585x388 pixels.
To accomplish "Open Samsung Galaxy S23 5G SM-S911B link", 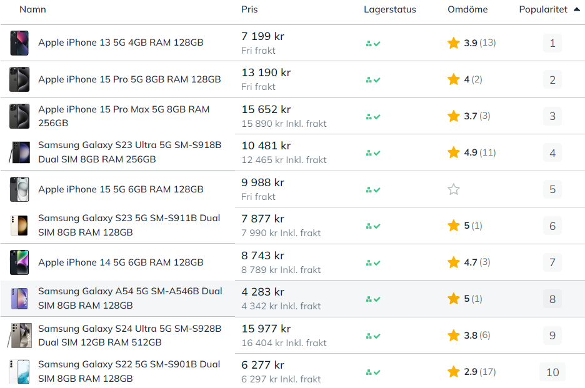I will click(129, 226).
